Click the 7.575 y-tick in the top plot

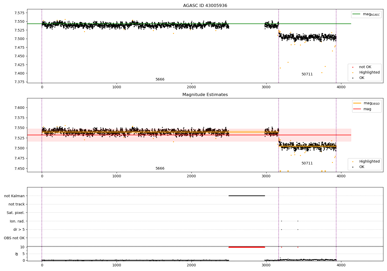[x=19, y=13]
